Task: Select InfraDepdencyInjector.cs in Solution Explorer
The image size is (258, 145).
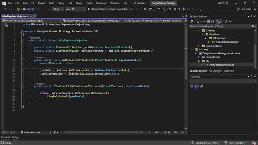Action: pos(221,65)
